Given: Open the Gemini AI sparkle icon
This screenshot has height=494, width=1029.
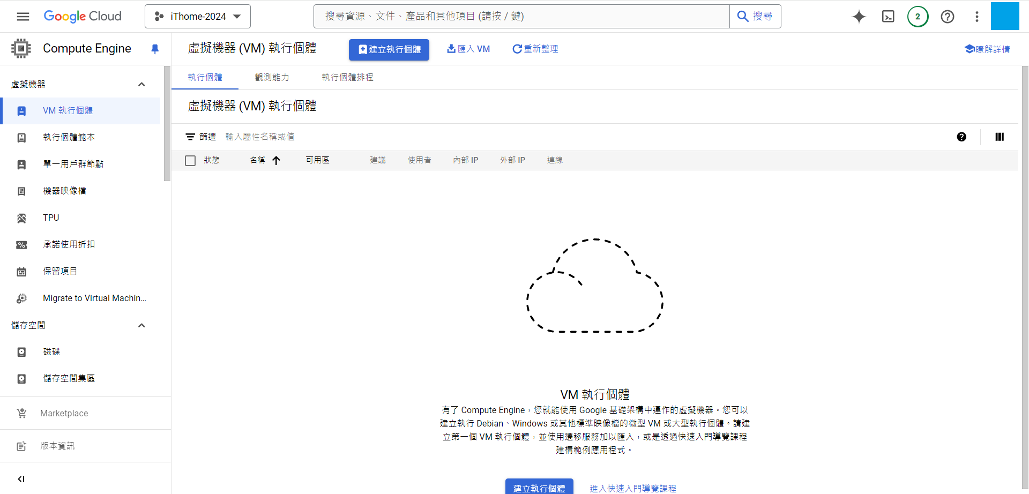Looking at the screenshot, I should click(x=859, y=17).
